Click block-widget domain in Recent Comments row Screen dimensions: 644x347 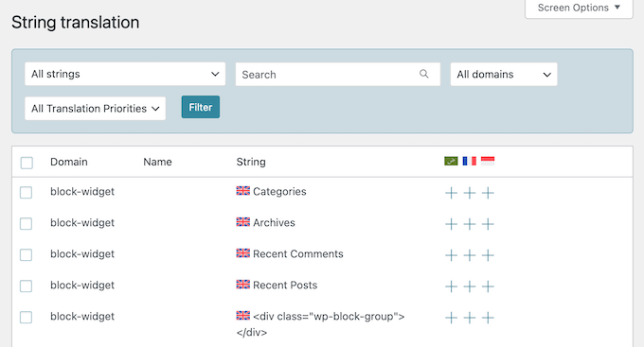pos(82,254)
